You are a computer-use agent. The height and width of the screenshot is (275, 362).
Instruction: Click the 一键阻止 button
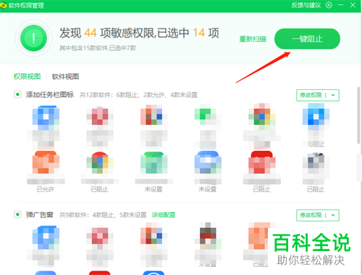click(x=307, y=38)
